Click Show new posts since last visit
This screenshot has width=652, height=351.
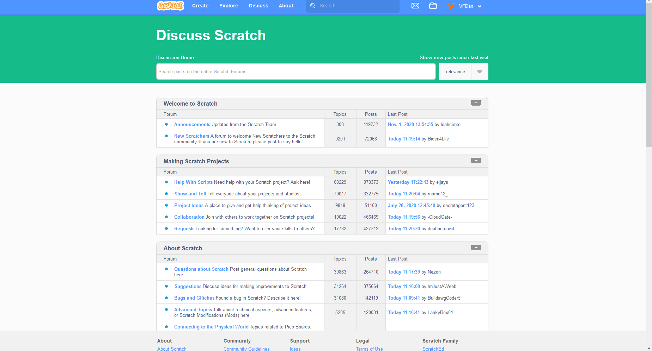[x=454, y=57]
